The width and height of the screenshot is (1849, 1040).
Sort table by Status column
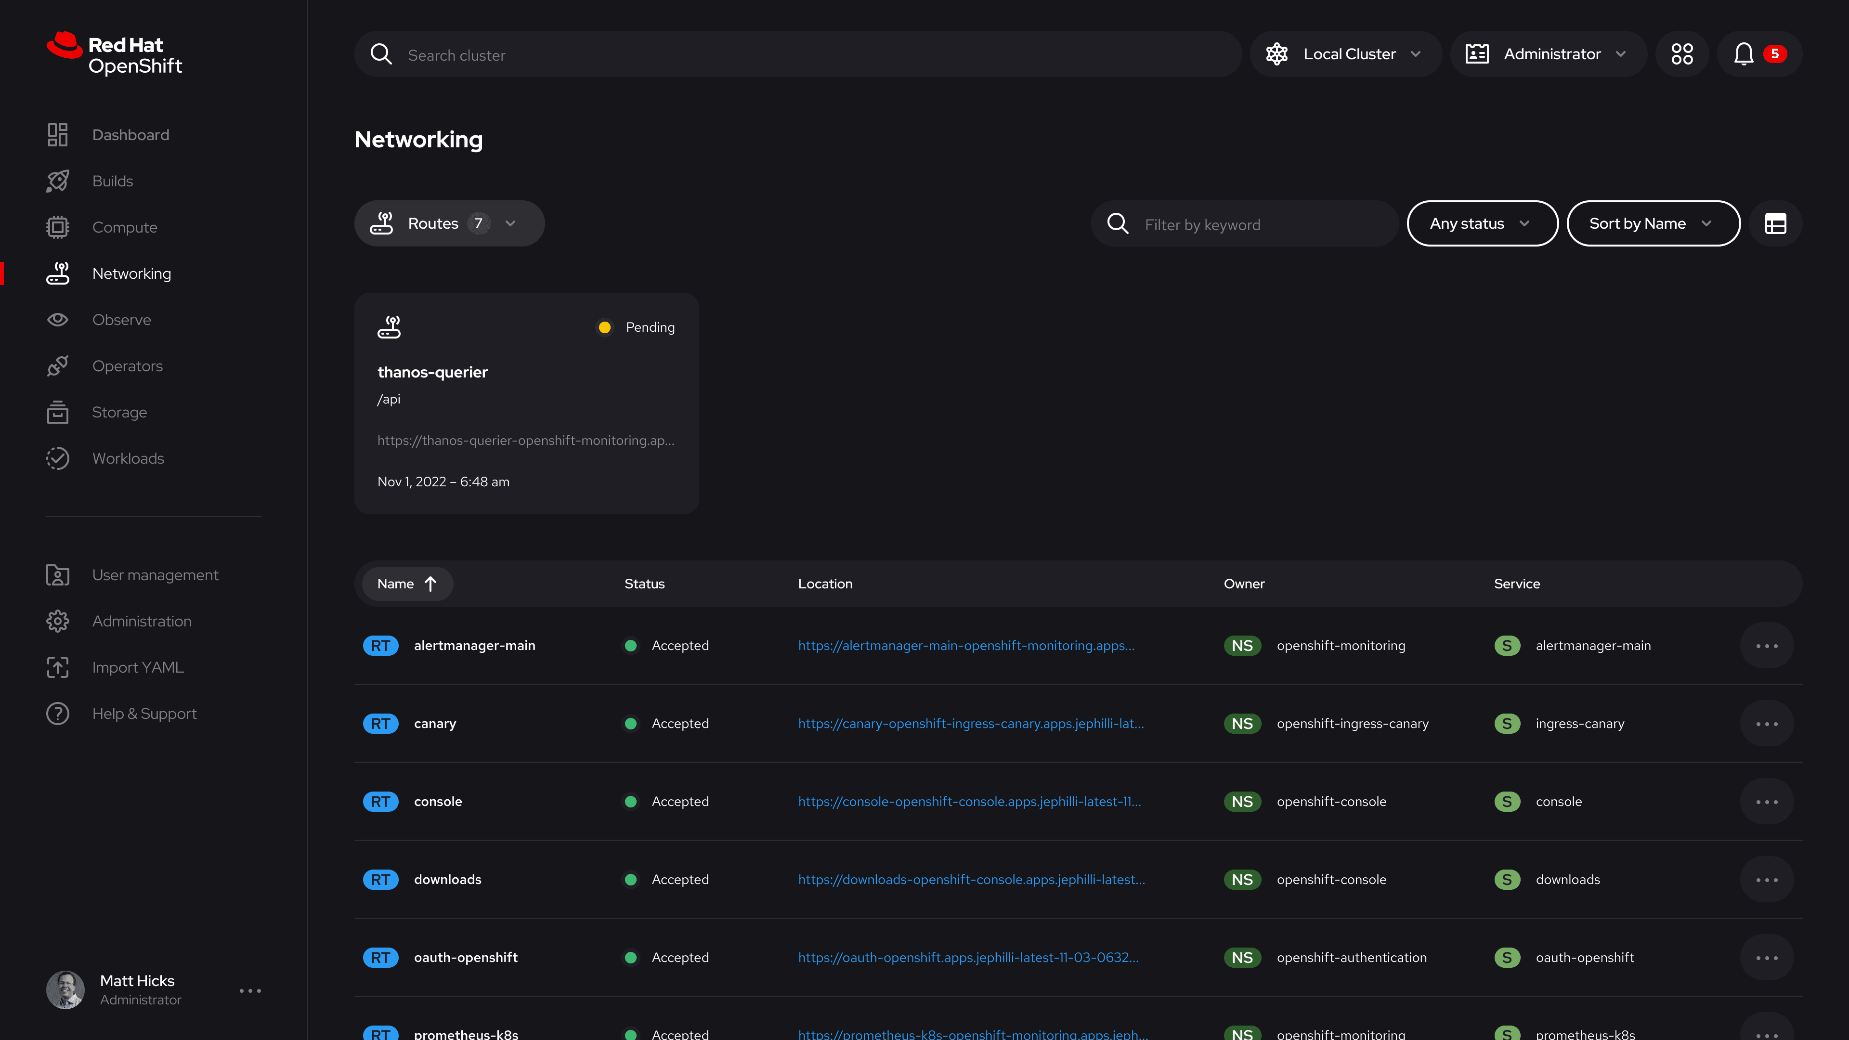645,584
